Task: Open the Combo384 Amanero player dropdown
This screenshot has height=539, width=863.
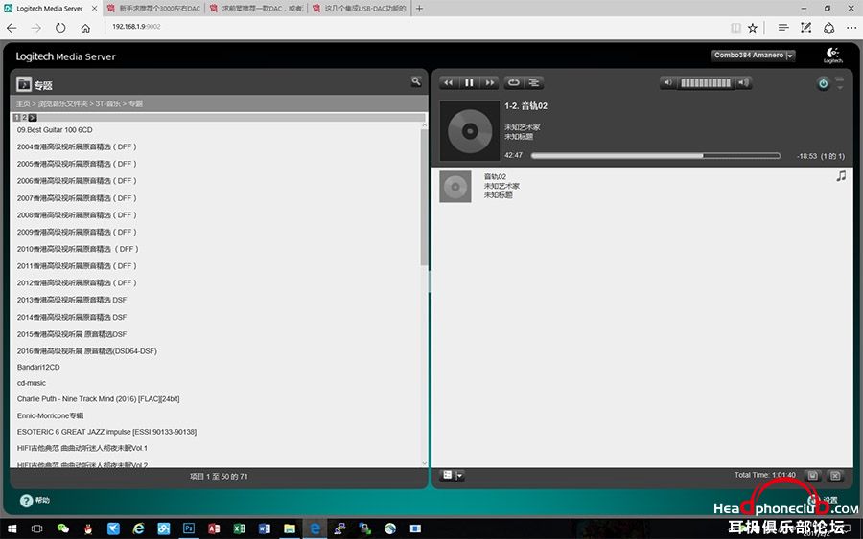Action: coord(753,56)
